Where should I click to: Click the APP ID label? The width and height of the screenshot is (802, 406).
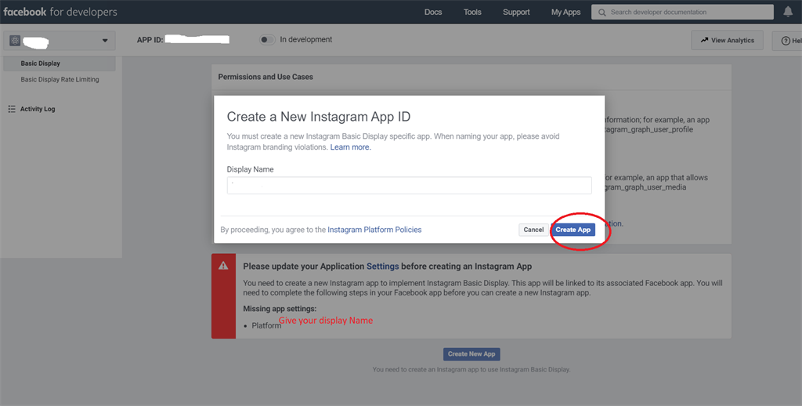pyautogui.click(x=150, y=40)
